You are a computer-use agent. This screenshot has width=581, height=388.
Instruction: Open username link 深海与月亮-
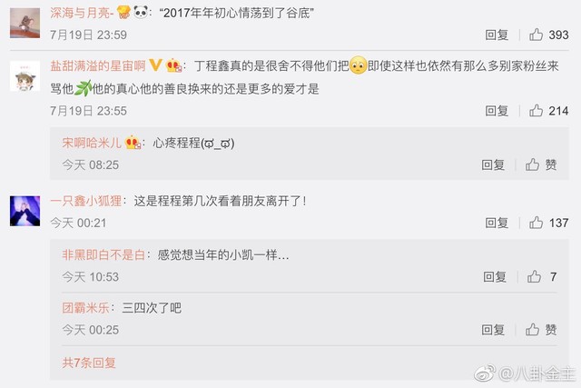click(82, 13)
